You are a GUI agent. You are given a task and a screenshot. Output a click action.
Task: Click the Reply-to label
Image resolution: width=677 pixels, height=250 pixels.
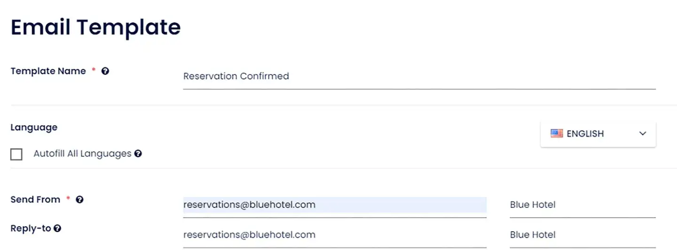tap(31, 229)
